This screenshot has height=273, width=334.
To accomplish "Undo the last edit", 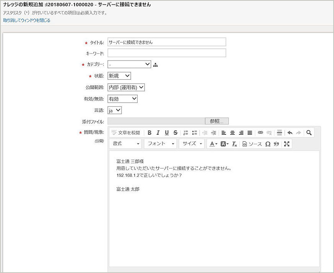I will [290, 133].
